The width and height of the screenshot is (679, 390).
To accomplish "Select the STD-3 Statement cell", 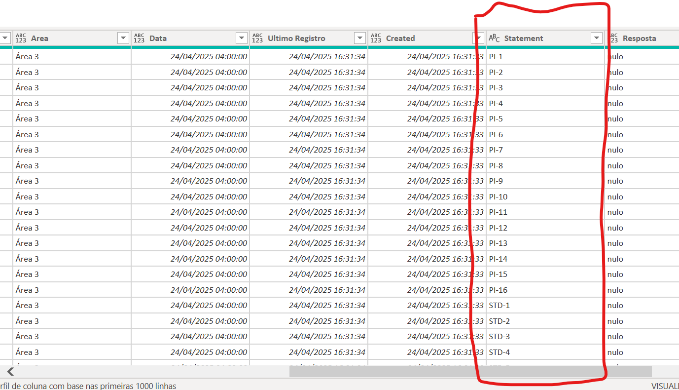I will tap(545, 337).
